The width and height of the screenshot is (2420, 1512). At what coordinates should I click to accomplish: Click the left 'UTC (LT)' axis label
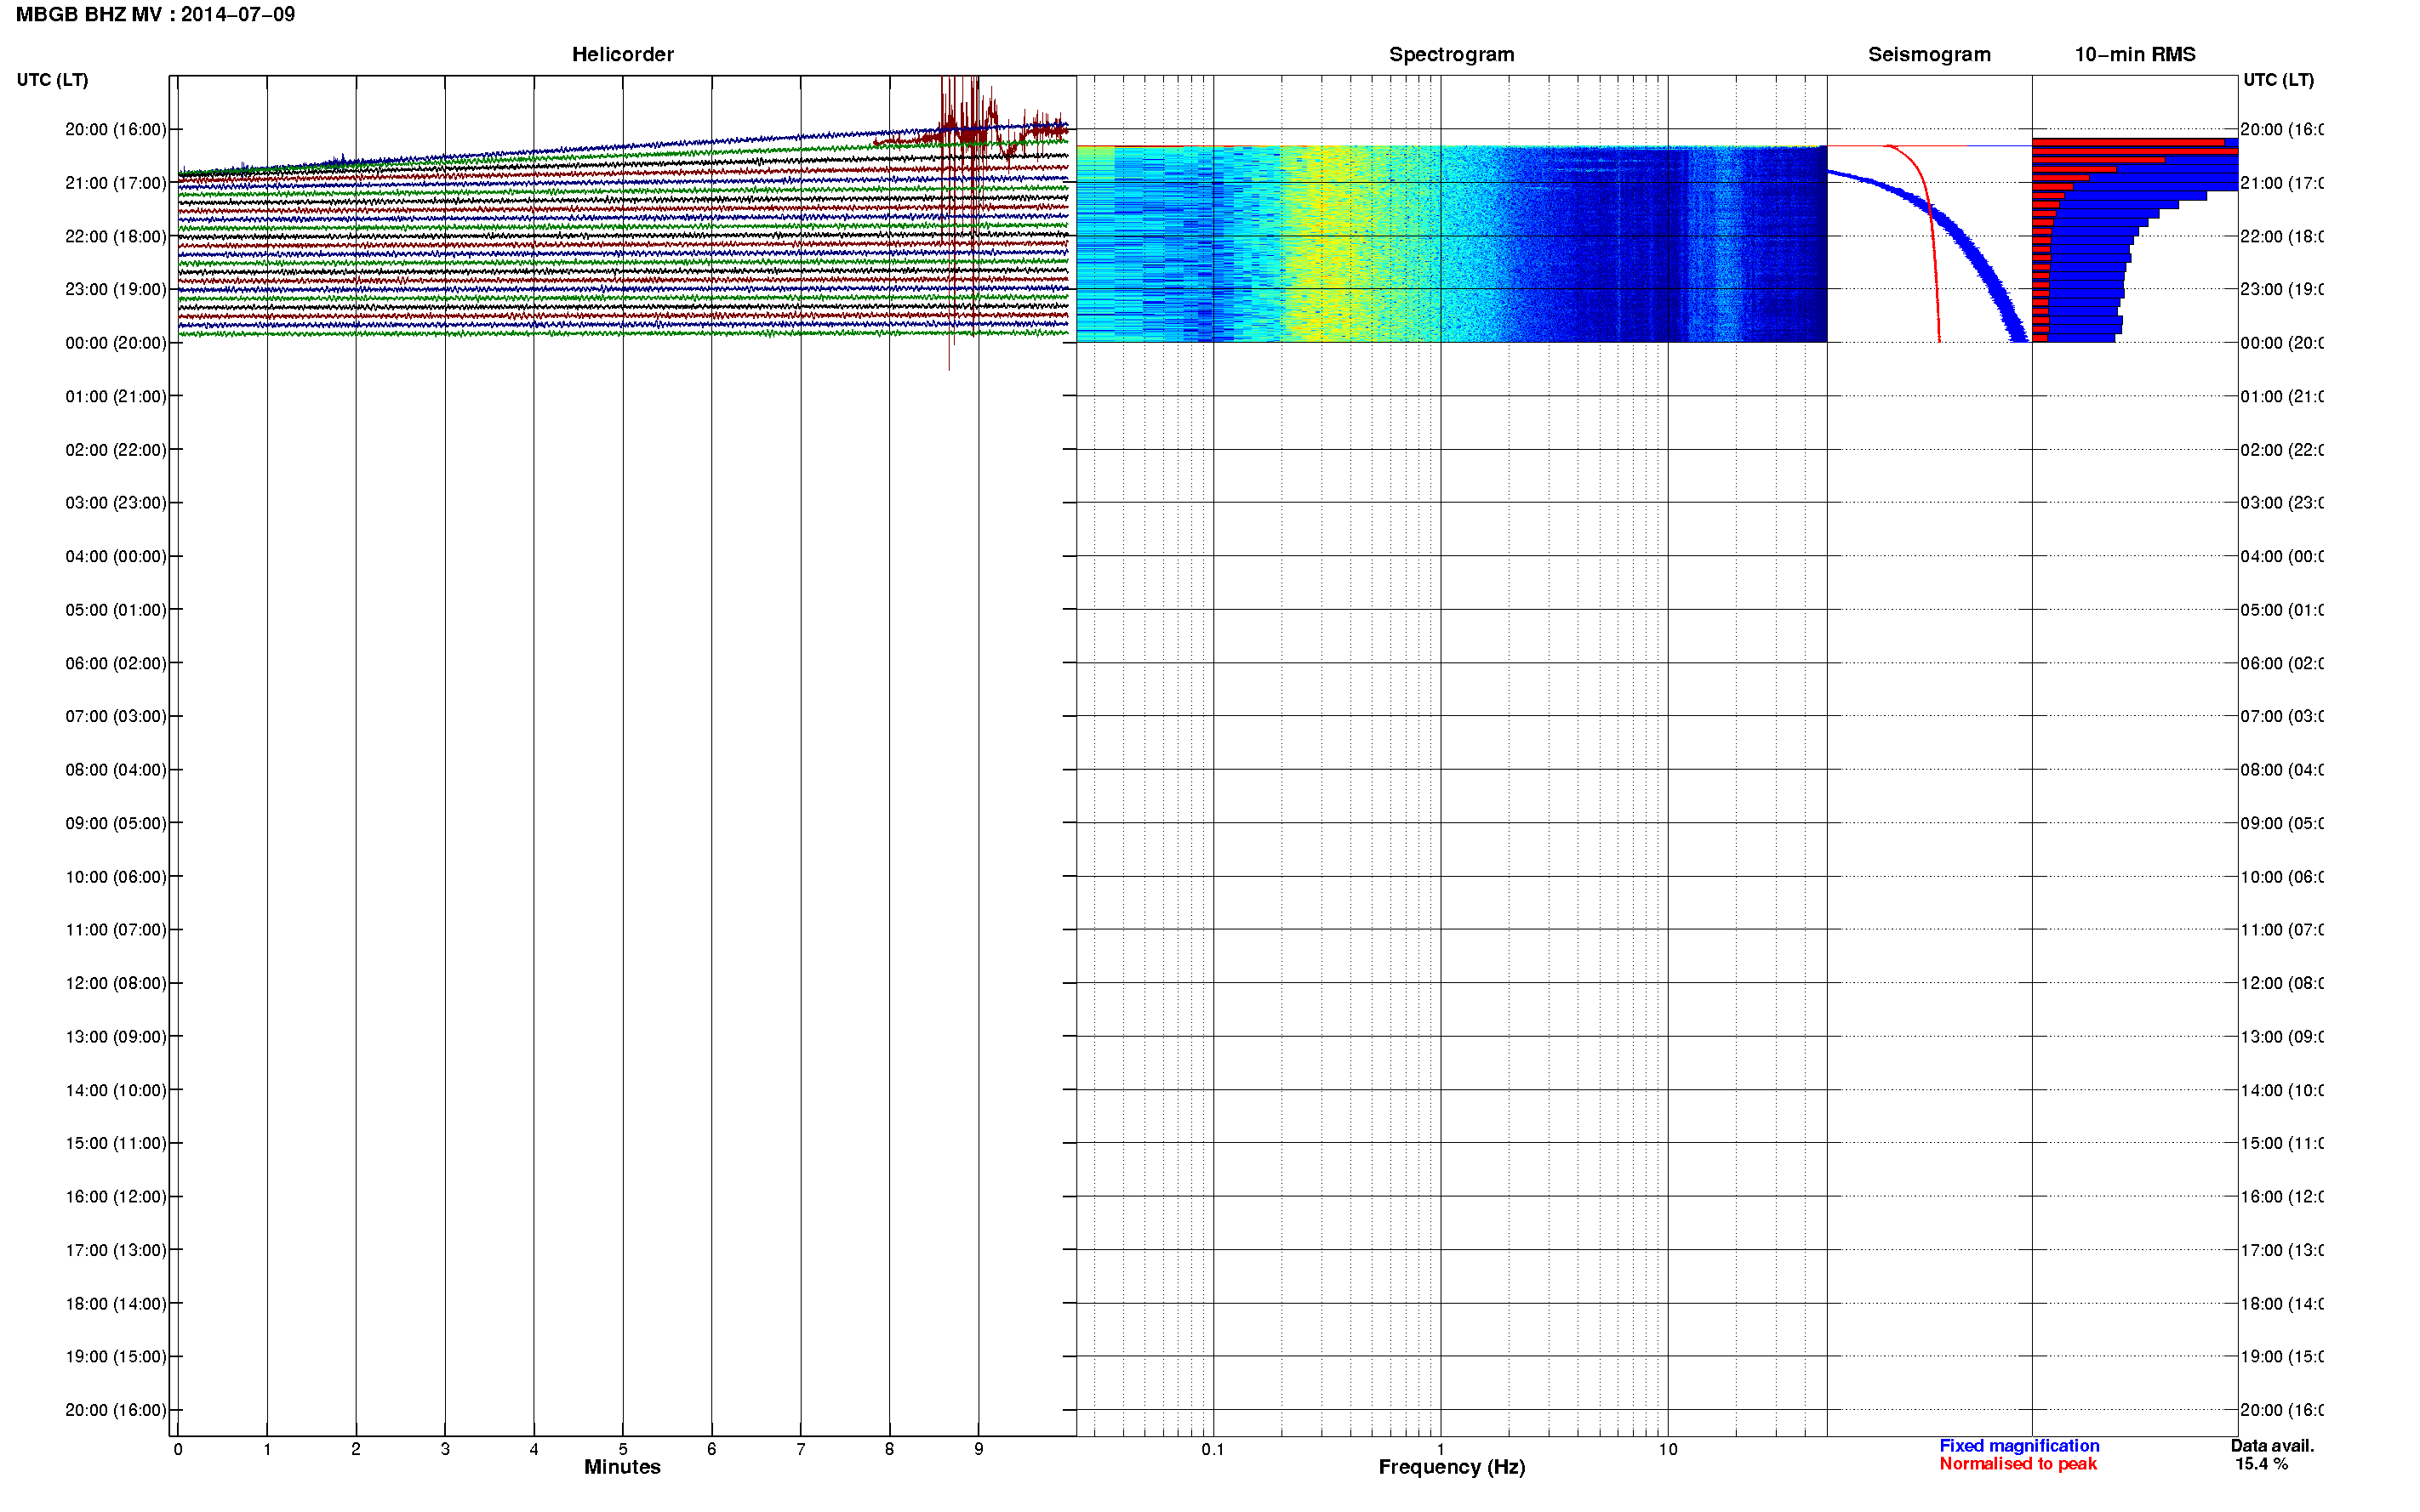pos(52,79)
